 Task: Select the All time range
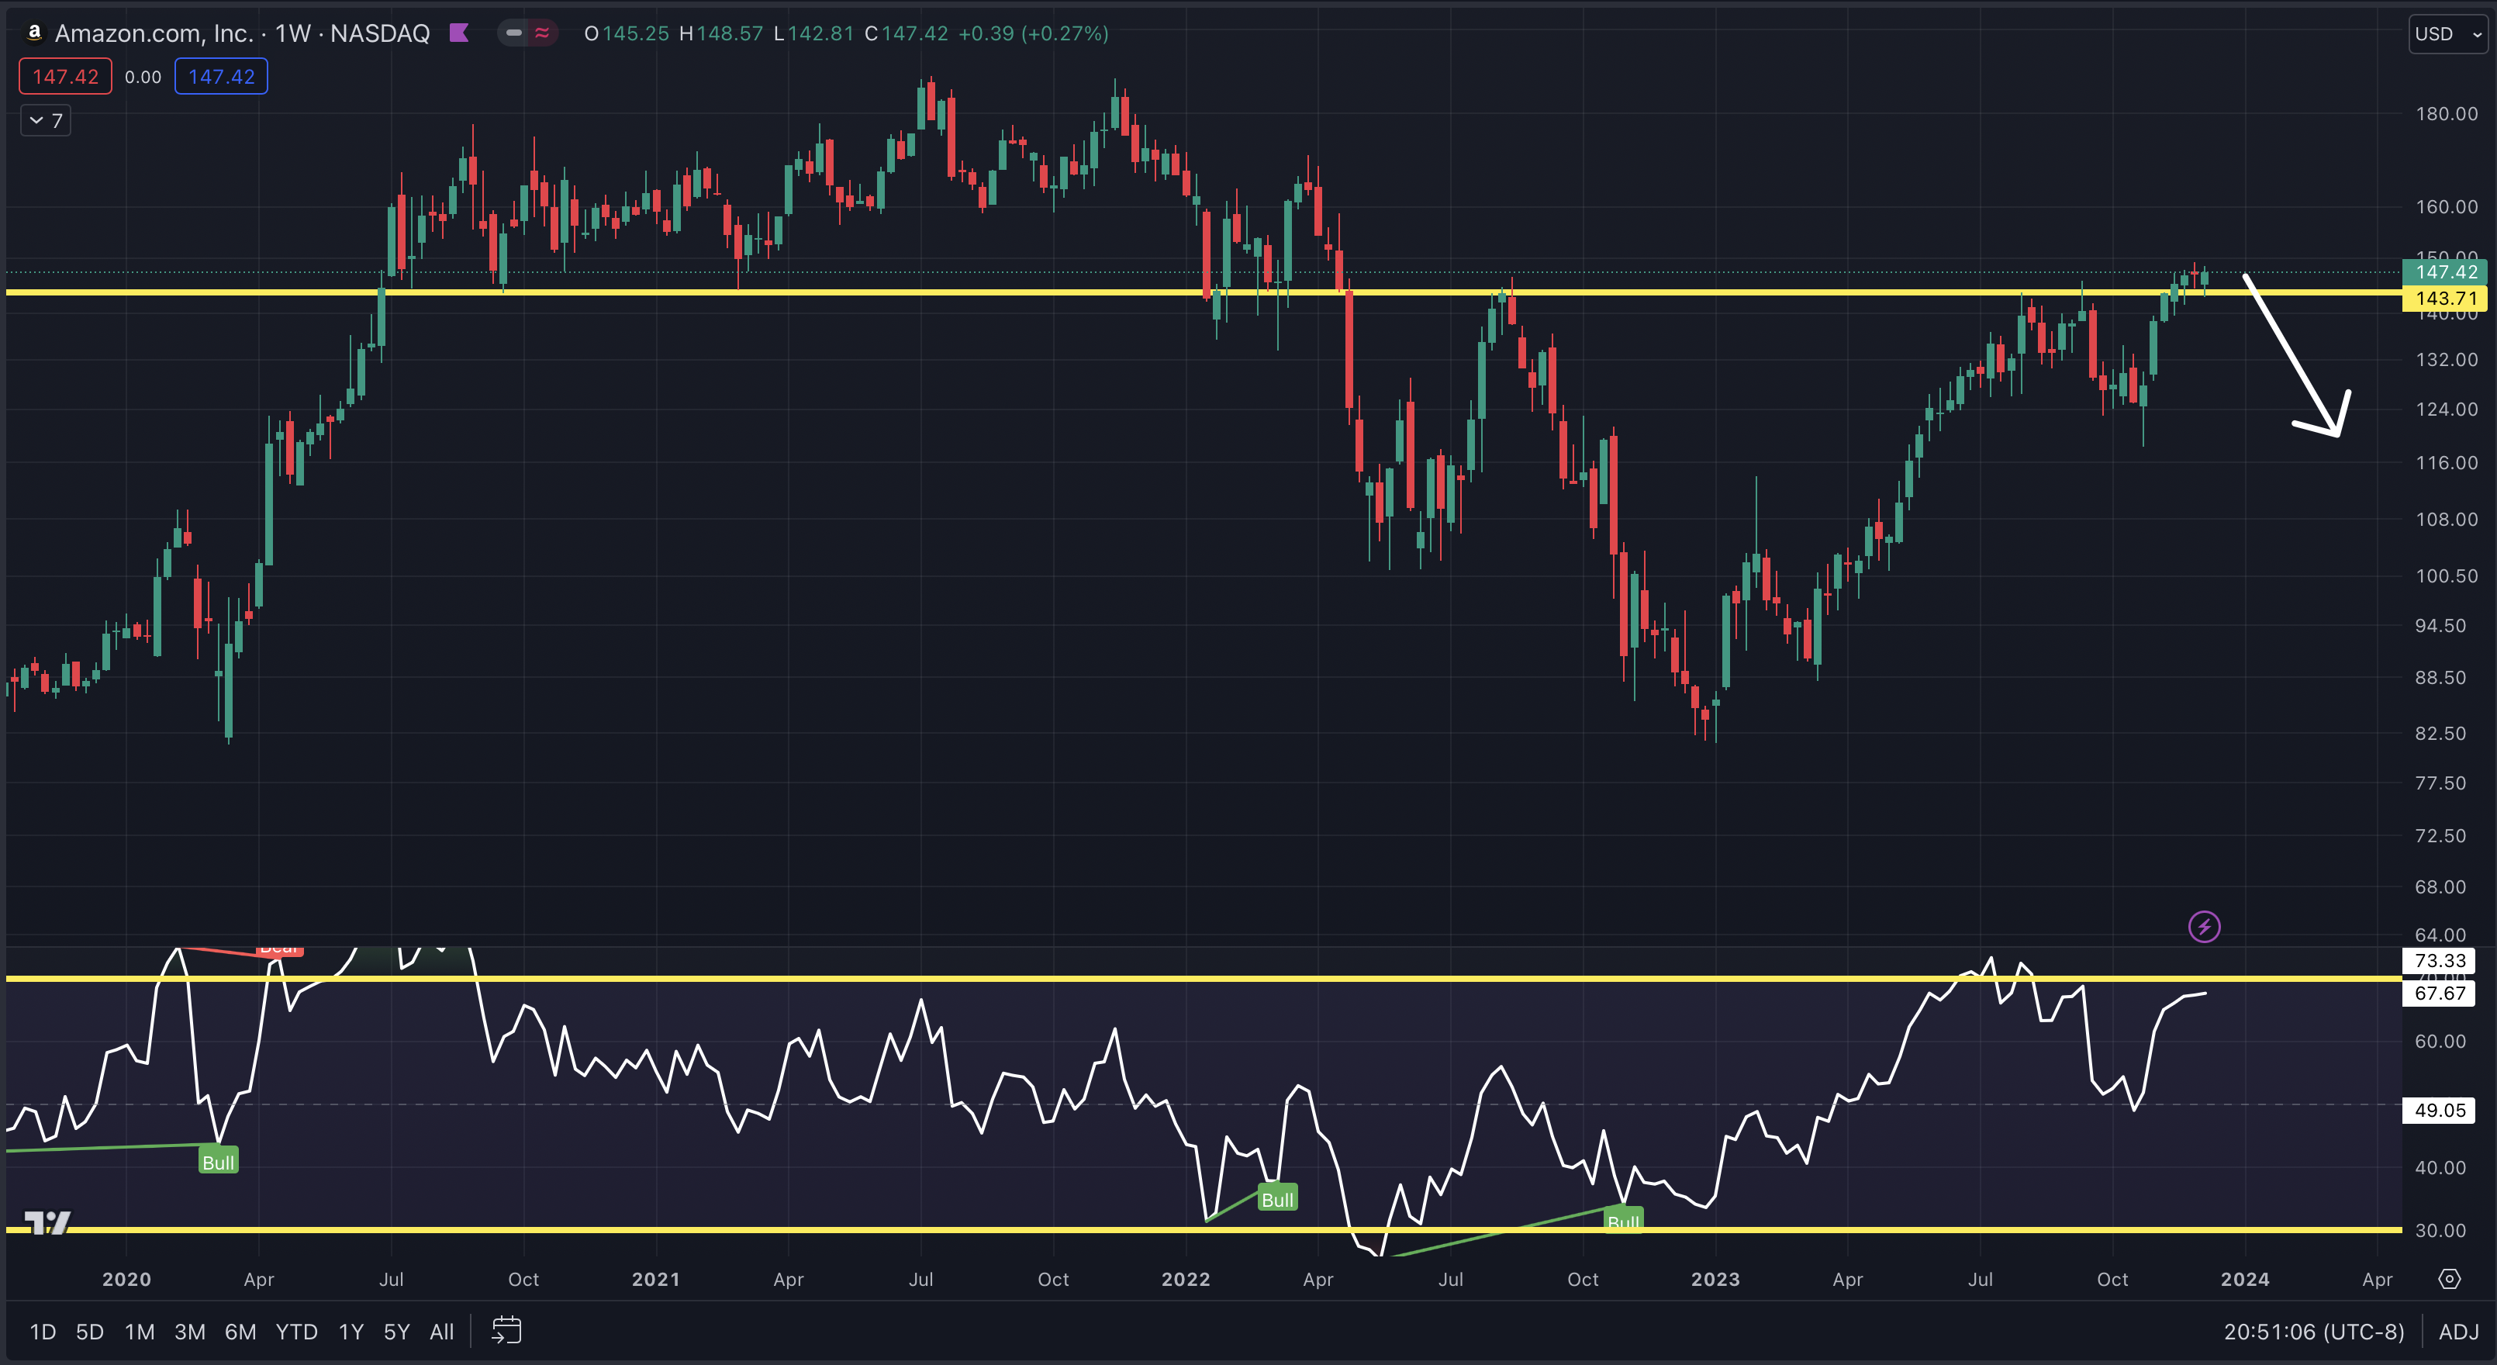[x=442, y=1332]
